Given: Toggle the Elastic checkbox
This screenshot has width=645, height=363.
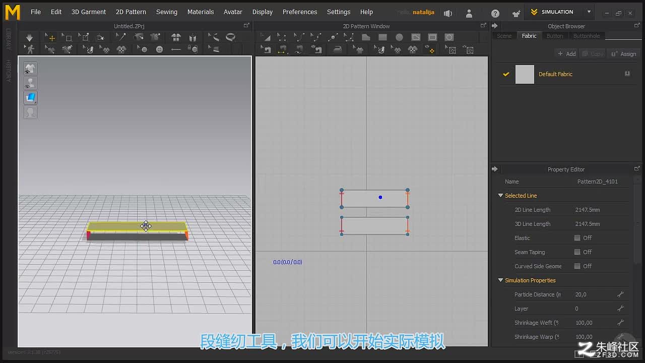Looking at the screenshot, I should coord(577,238).
